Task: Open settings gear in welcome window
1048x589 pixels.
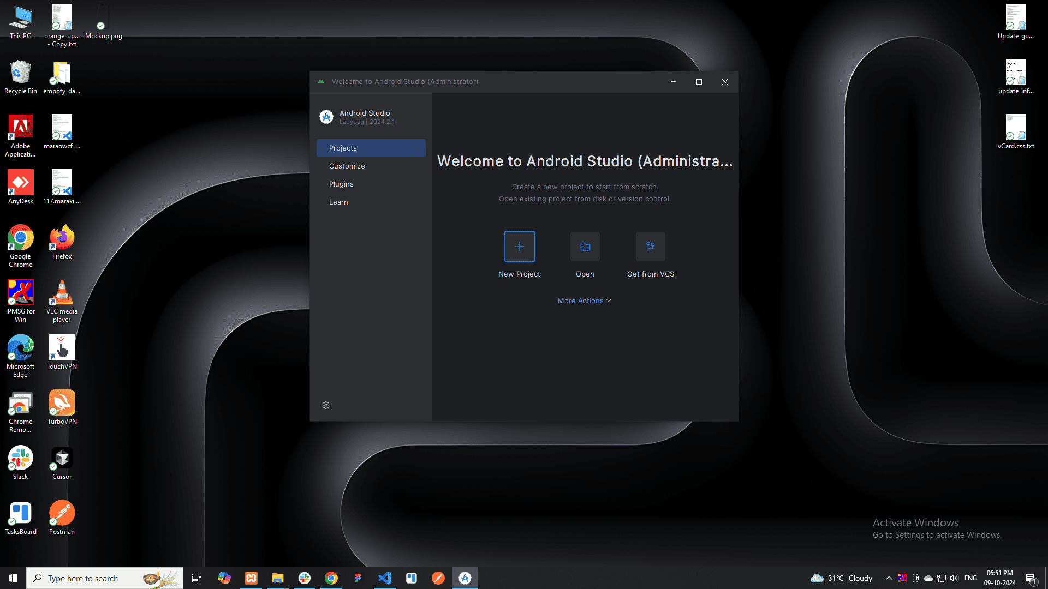Action: (326, 405)
